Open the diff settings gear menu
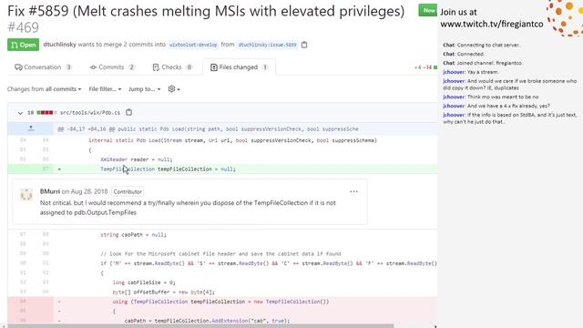 tap(174, 89)
